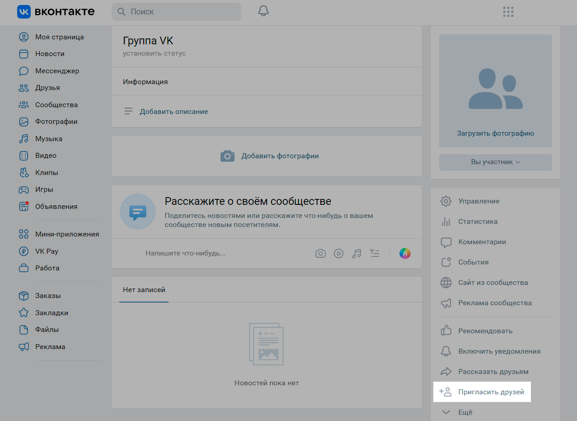Click the Фотографии picture icon
The height and width of the screenshot is (421, 577).
[x=23, y=122]
